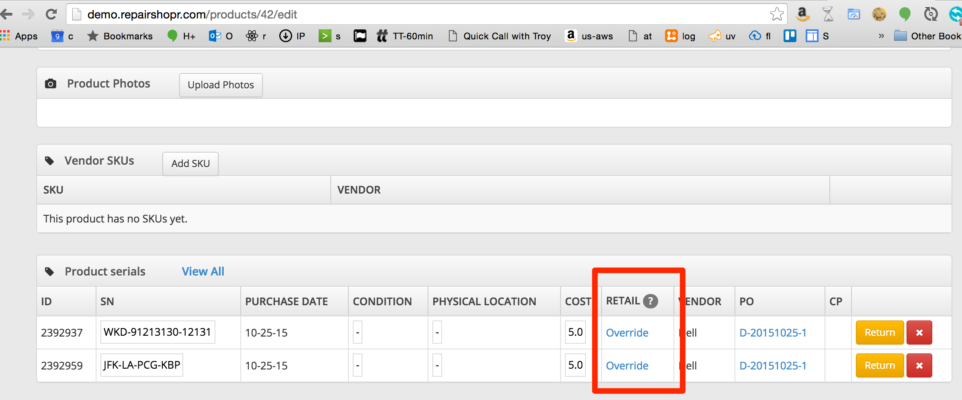Open the TT-60min bookmark
Screen dimensions: 962x400
(405, 36)
